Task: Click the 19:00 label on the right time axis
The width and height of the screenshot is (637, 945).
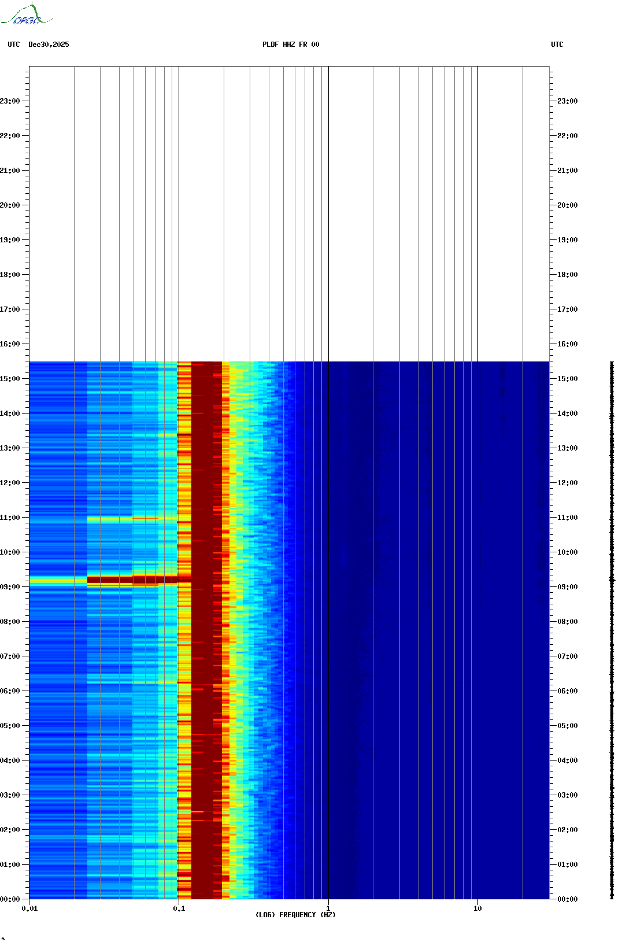Action: [568, 240]
